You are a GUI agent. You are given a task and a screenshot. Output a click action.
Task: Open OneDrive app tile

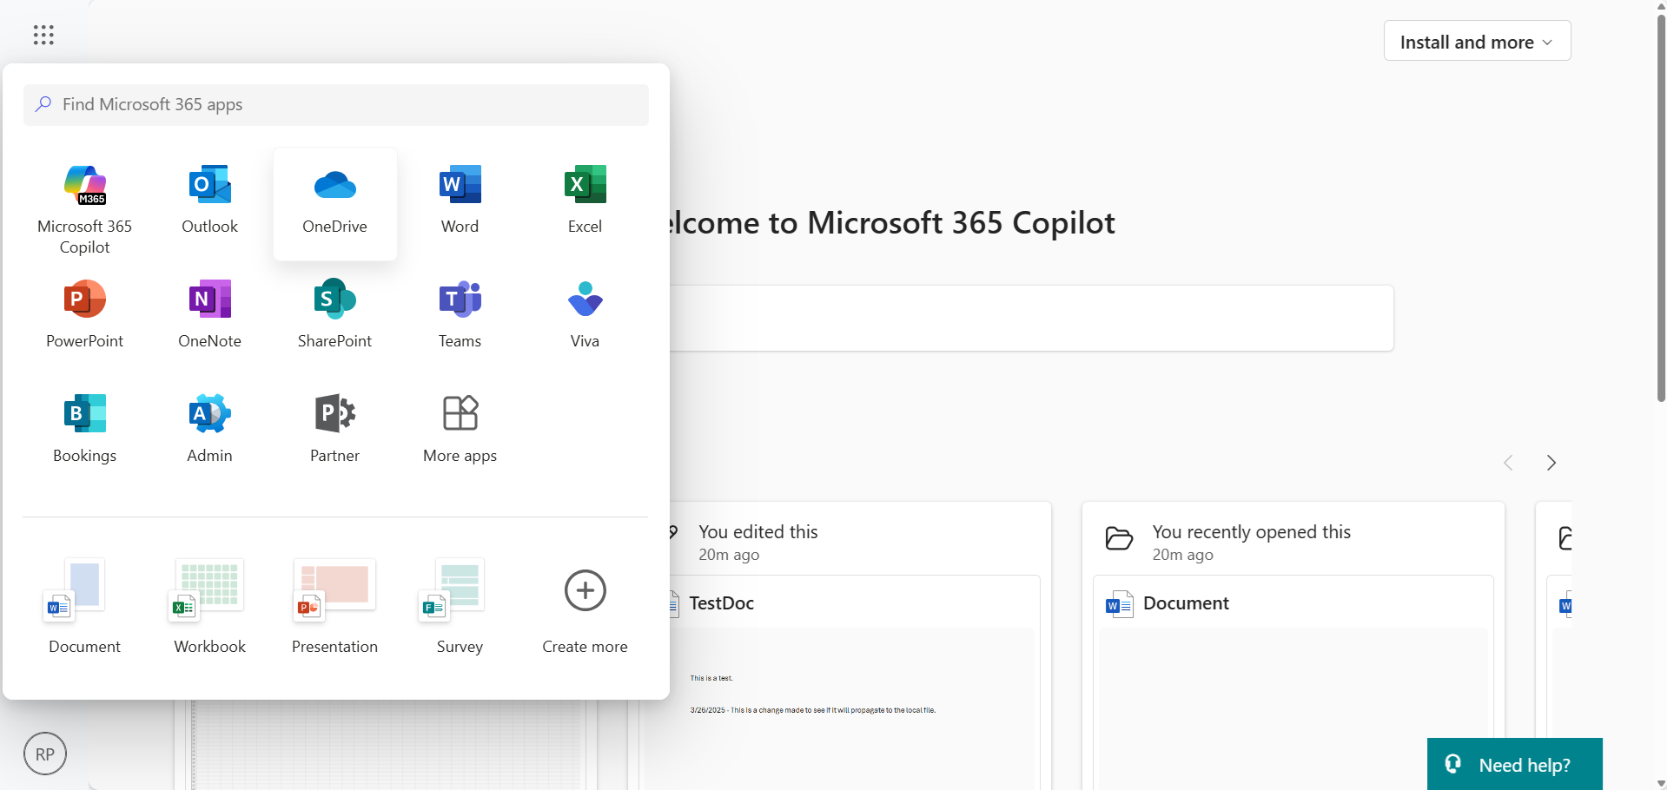(x=334, y=203)
